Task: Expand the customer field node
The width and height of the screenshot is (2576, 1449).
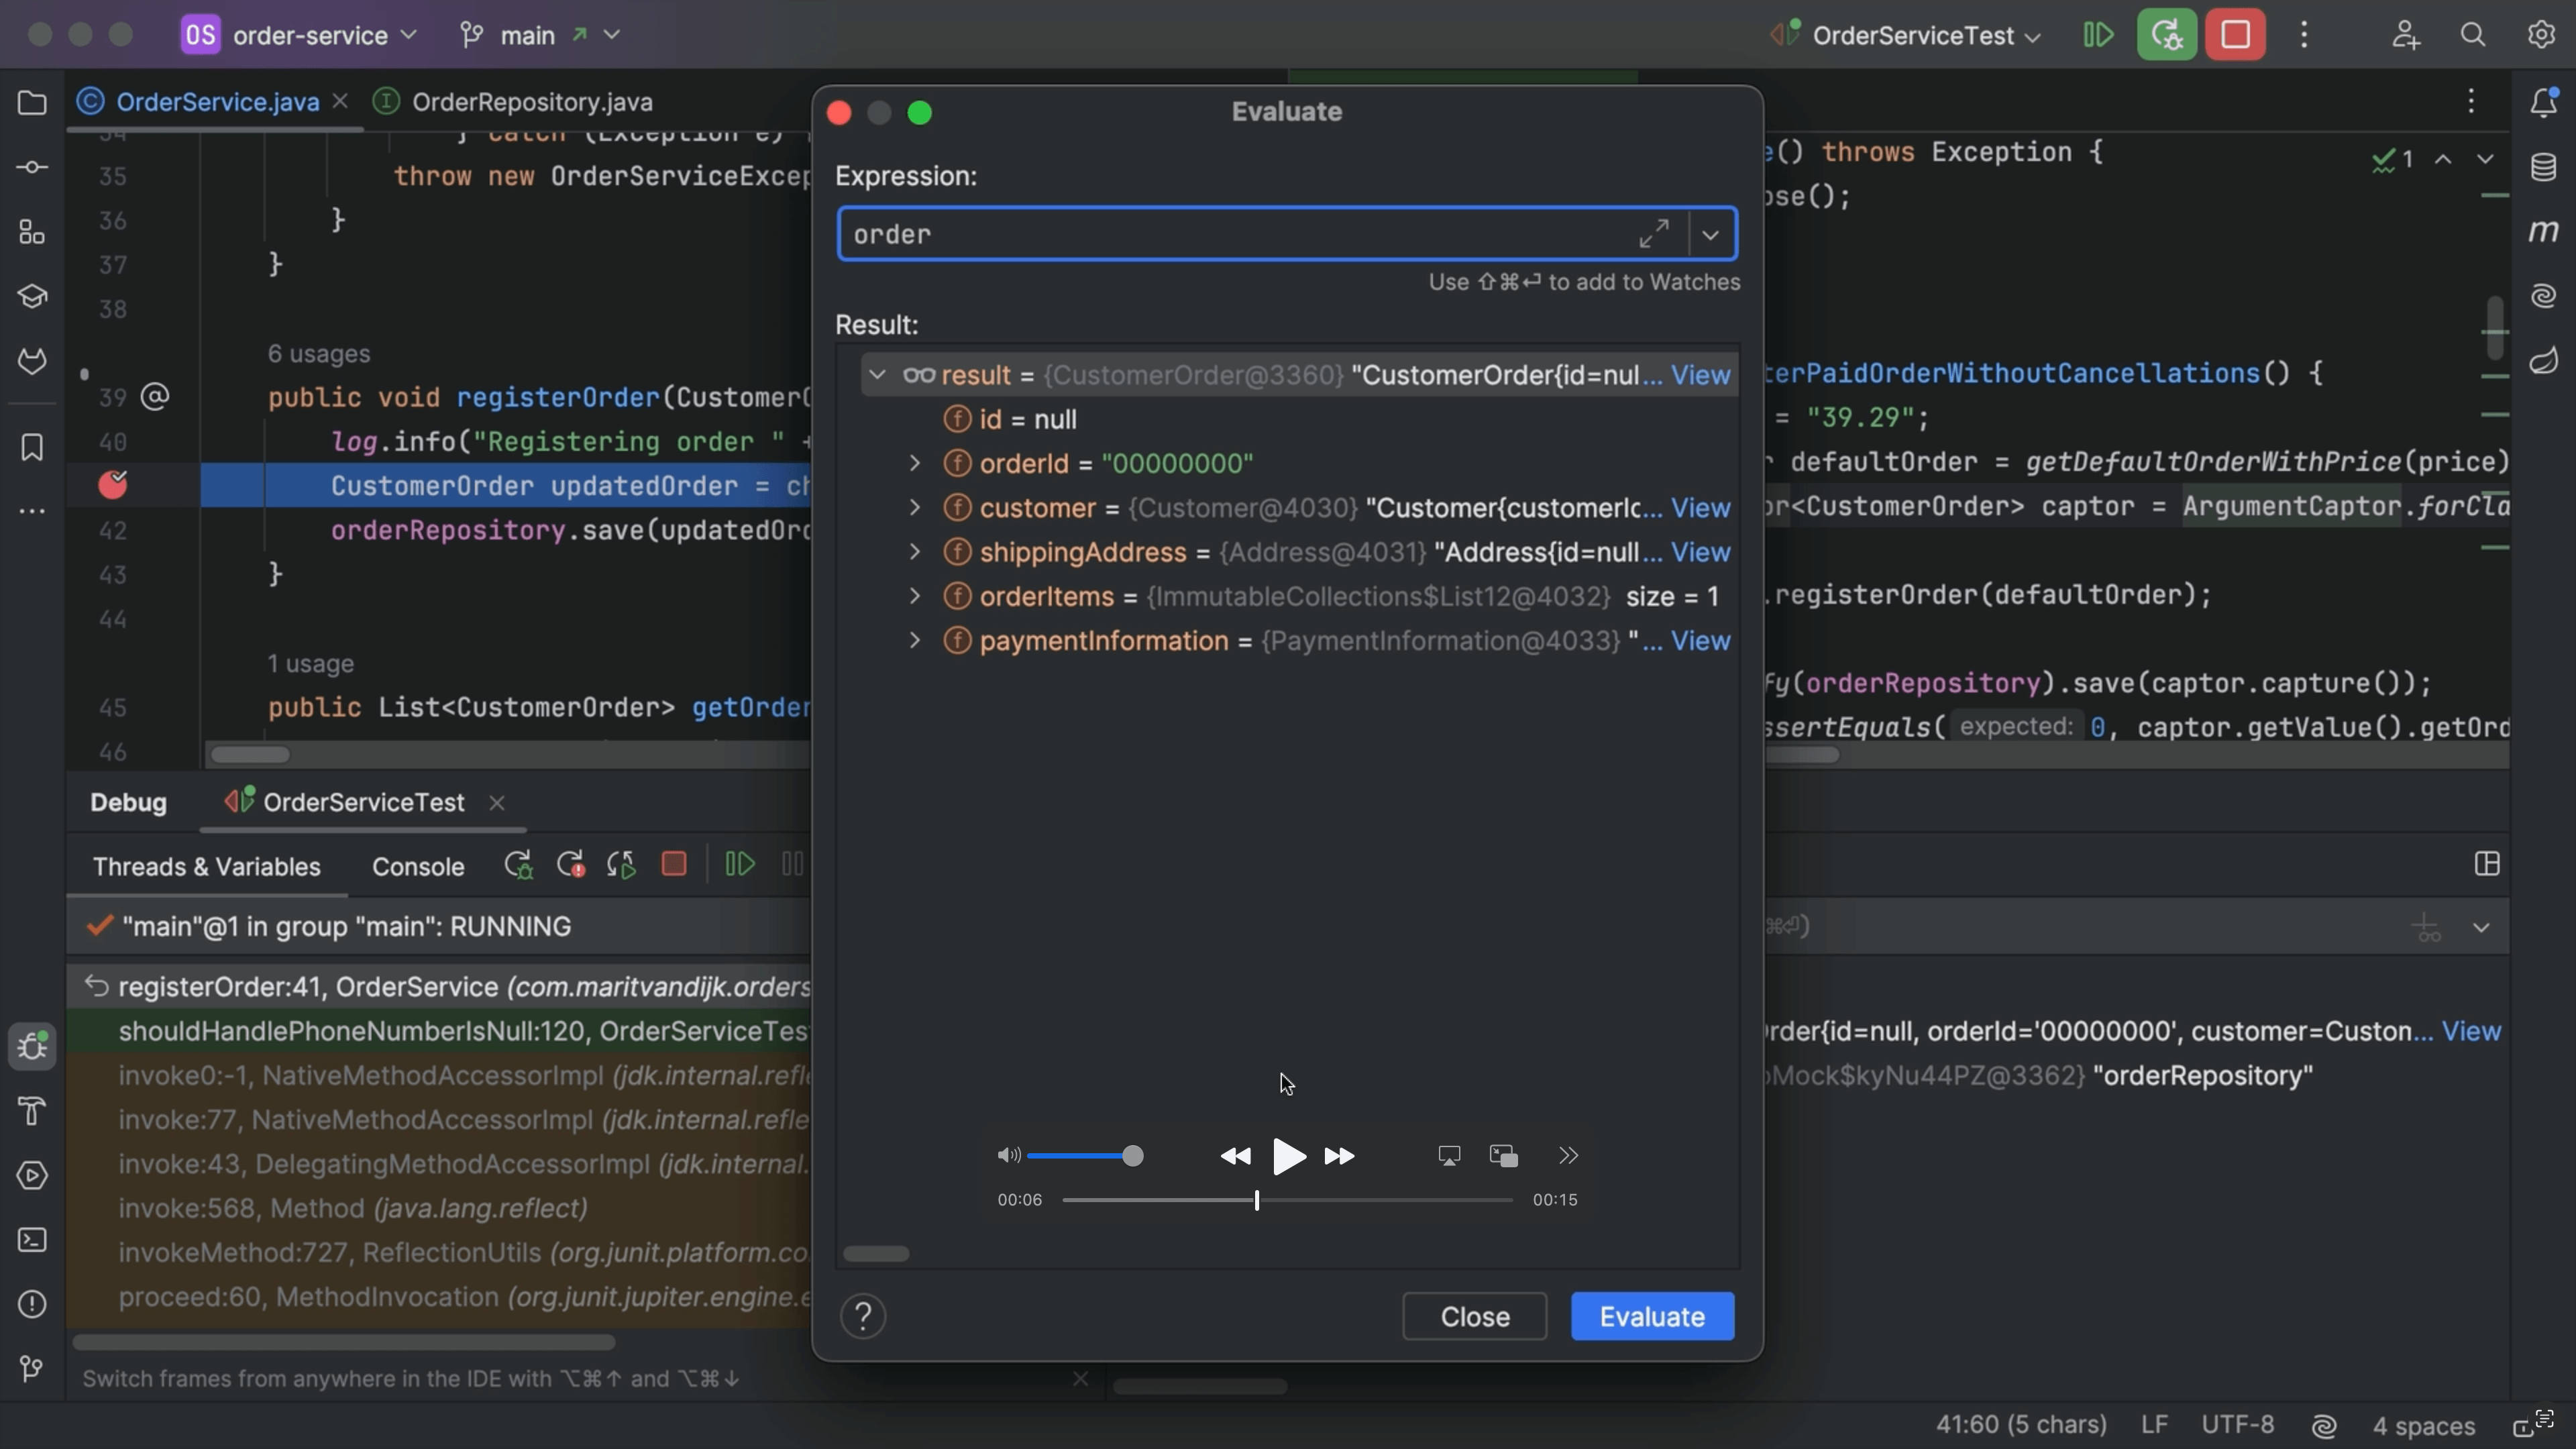Action: tap(914, 508)
